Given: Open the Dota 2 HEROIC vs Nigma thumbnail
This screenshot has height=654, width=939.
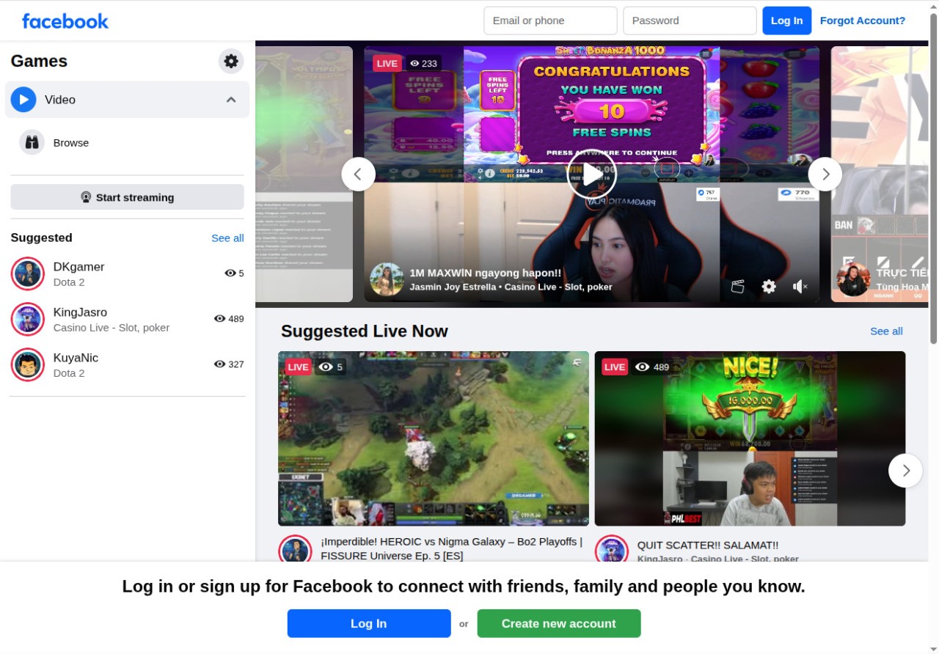Looking at the screenshot, I should tap(433, 438).
